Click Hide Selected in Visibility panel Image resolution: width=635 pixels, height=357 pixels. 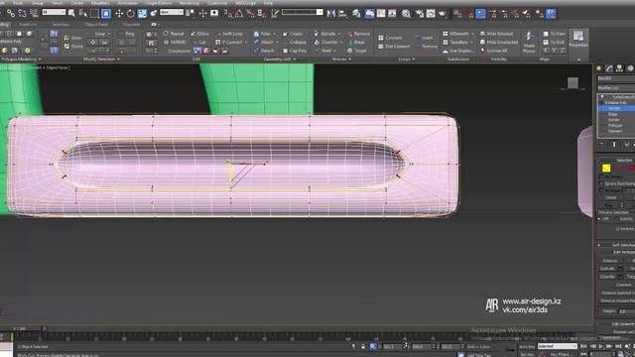pos(496,34)
